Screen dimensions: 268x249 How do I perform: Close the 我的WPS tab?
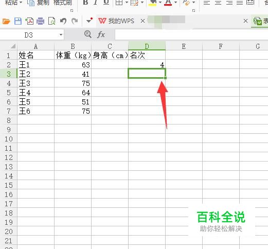tap(142, 21)
